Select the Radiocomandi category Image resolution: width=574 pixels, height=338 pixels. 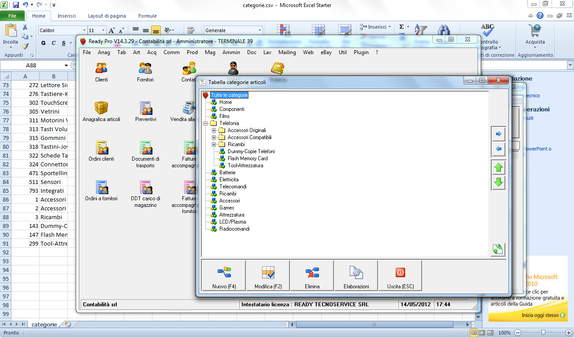[x=234, y=229]
